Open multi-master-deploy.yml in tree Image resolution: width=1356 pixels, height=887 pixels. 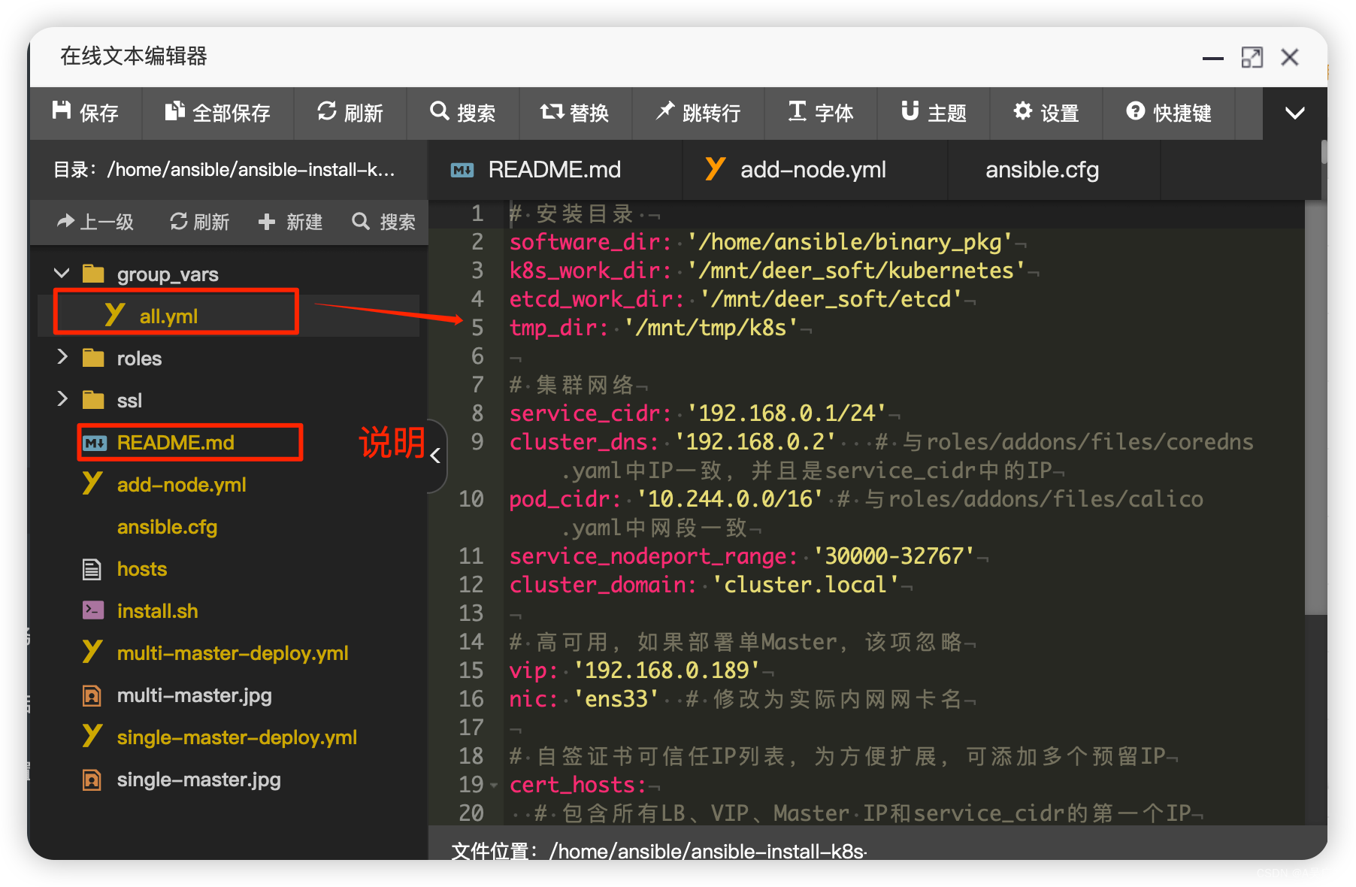(232, 652)
